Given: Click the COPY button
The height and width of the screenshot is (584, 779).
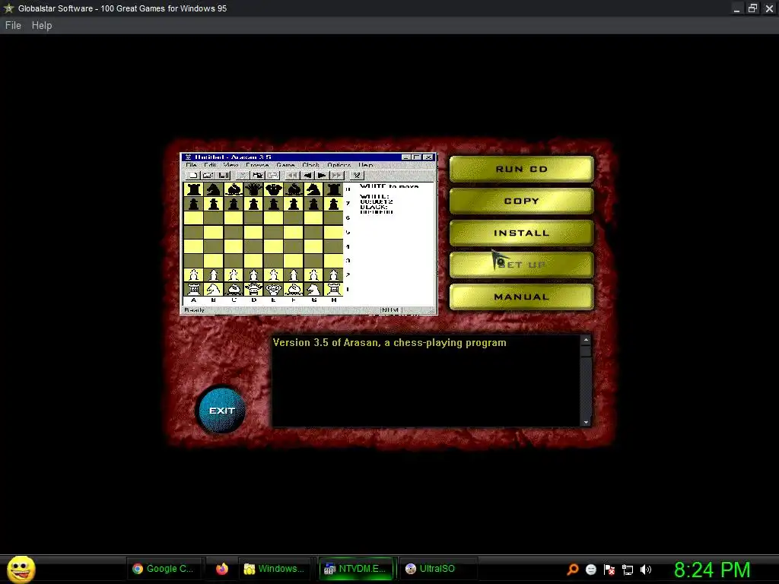Looking at the screenshot, I should [x=521, y=201].
